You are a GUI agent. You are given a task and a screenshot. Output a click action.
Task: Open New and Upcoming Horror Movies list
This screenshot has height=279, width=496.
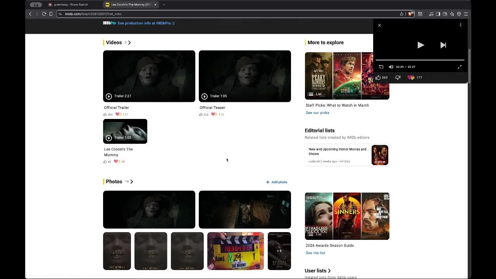click(x=338, y=152)
